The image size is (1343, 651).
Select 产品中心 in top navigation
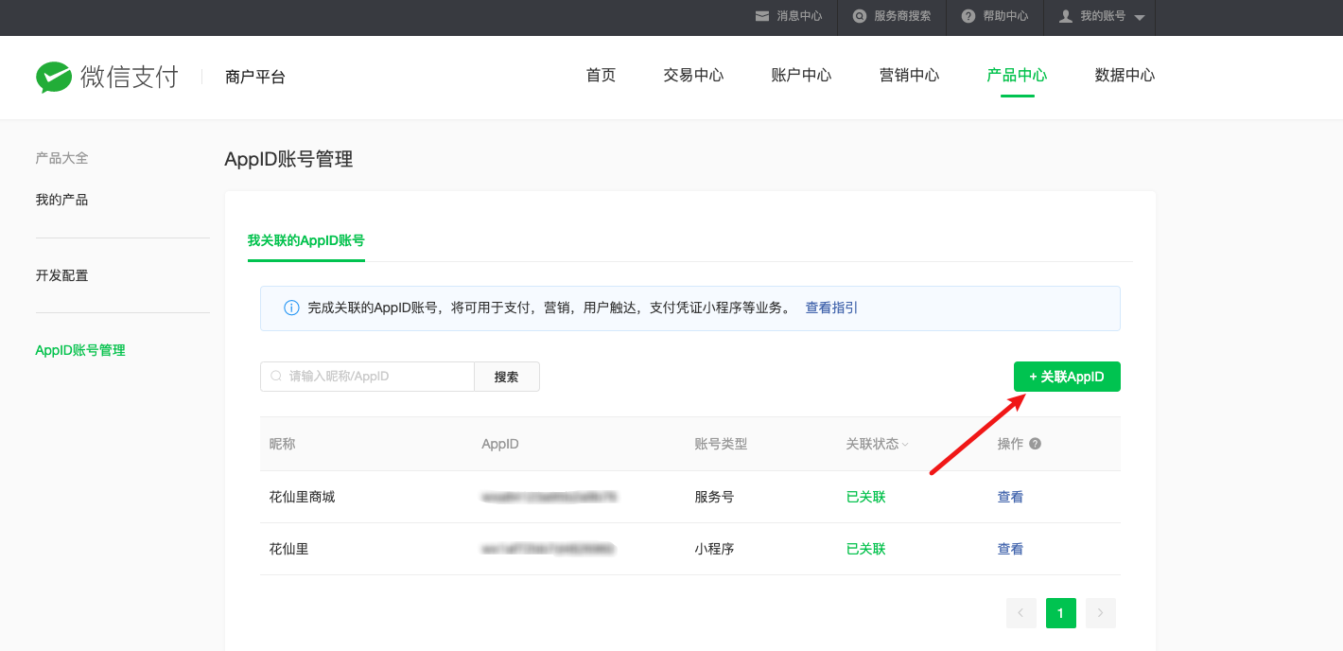(x=1017, y=76)
